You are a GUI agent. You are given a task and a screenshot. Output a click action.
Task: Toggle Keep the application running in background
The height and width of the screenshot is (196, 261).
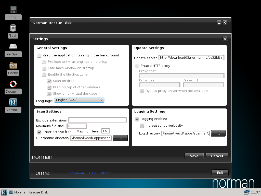(39, 55)
